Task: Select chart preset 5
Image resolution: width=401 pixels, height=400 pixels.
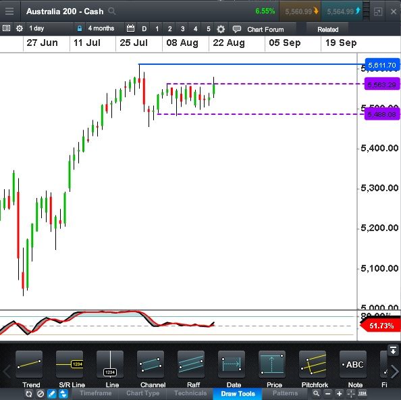Action: (x=209, y=28)
